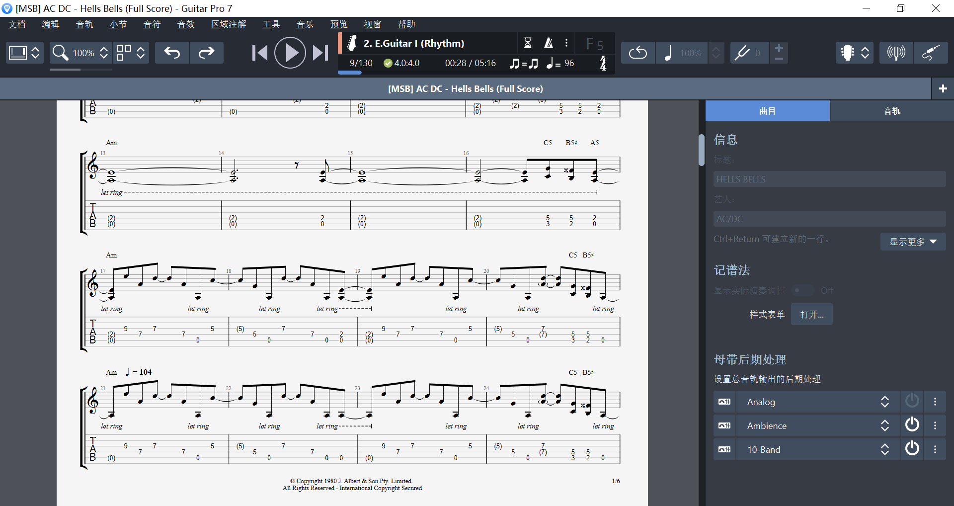
Task: Toggle the metronome icon
Action: click(548, 43)
